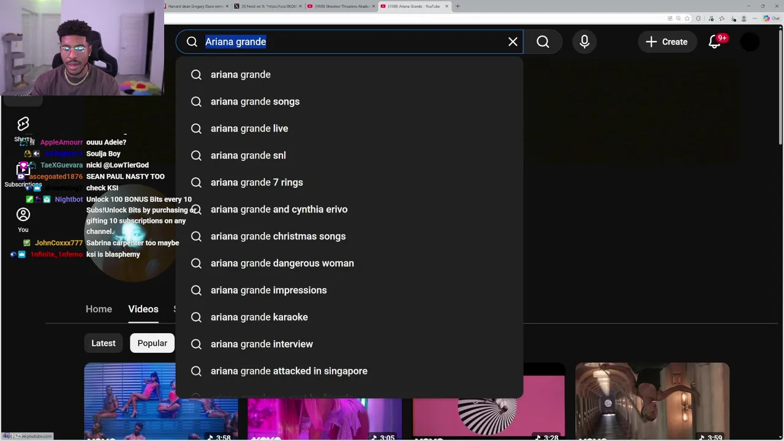
Task: Switch to the Fendi on X browser tab
Action: [x=267, y=6]
